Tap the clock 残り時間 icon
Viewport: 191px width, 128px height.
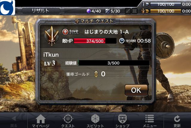point(122,41)
